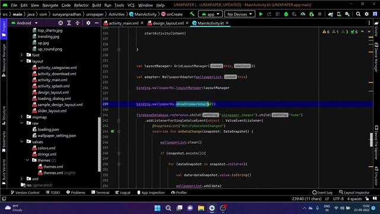Open the editor tabs options kebab menu
Screen dimensions: 380x214
[369, 23]
